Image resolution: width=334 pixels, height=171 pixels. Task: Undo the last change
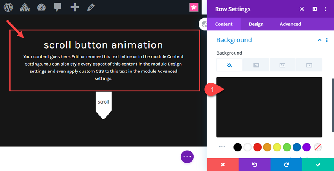click(x=255, y=165)
